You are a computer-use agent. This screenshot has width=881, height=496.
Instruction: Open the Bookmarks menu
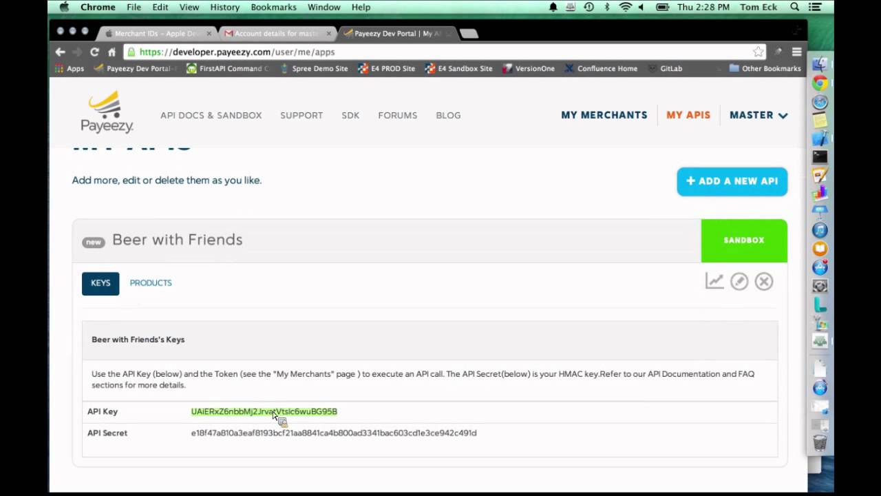click(x=273, y=7)
